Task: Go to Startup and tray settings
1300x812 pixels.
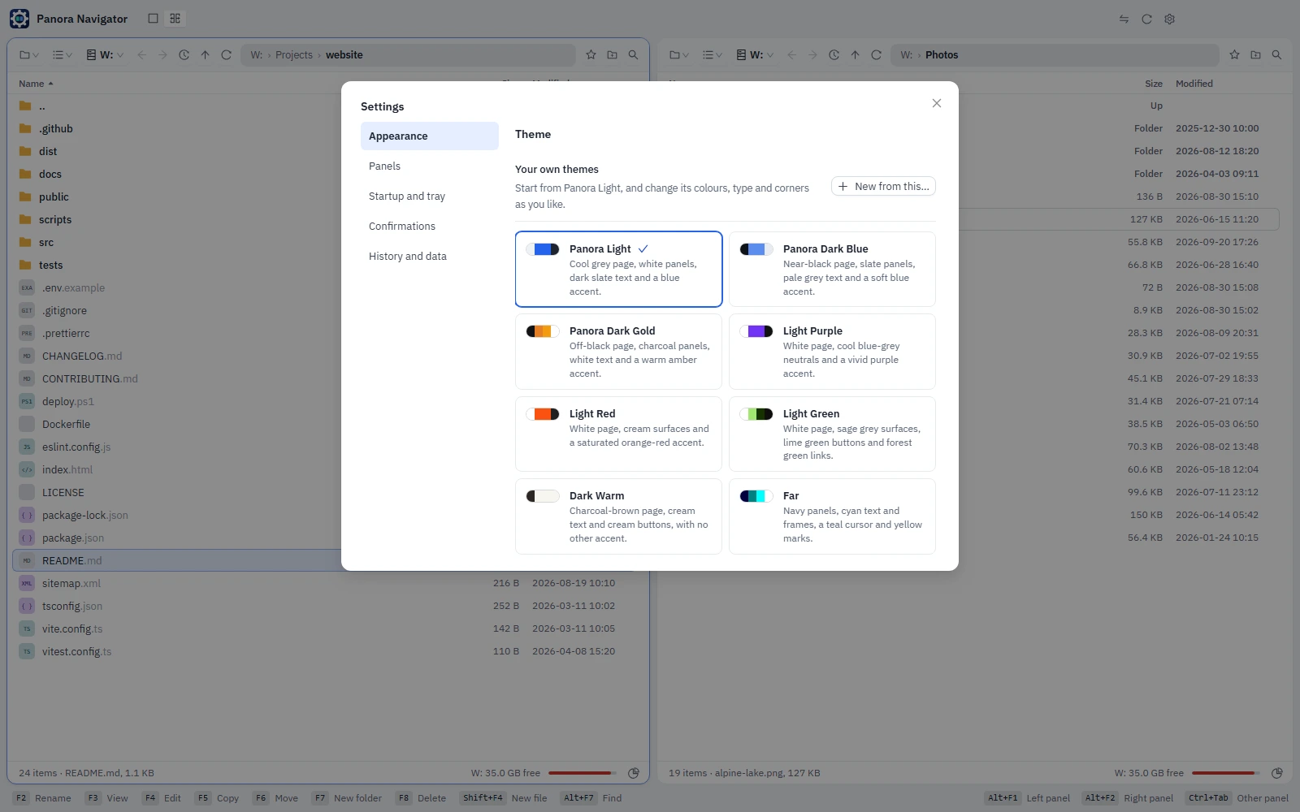Action: pos(430,196)
